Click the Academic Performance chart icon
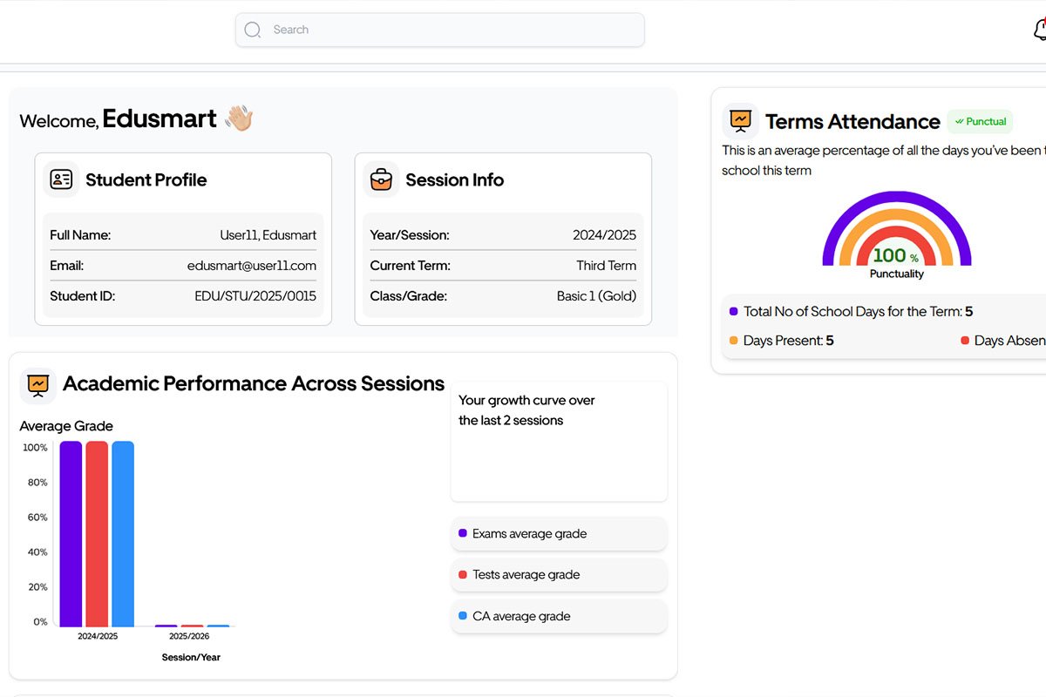Viewport: 1046px width, 697px height. (37, 383)
